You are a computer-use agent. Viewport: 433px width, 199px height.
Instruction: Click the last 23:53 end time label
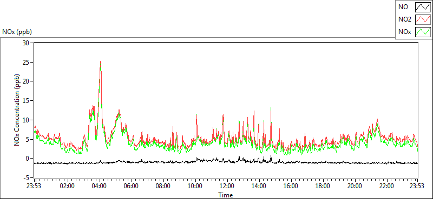tap(417, 186)
